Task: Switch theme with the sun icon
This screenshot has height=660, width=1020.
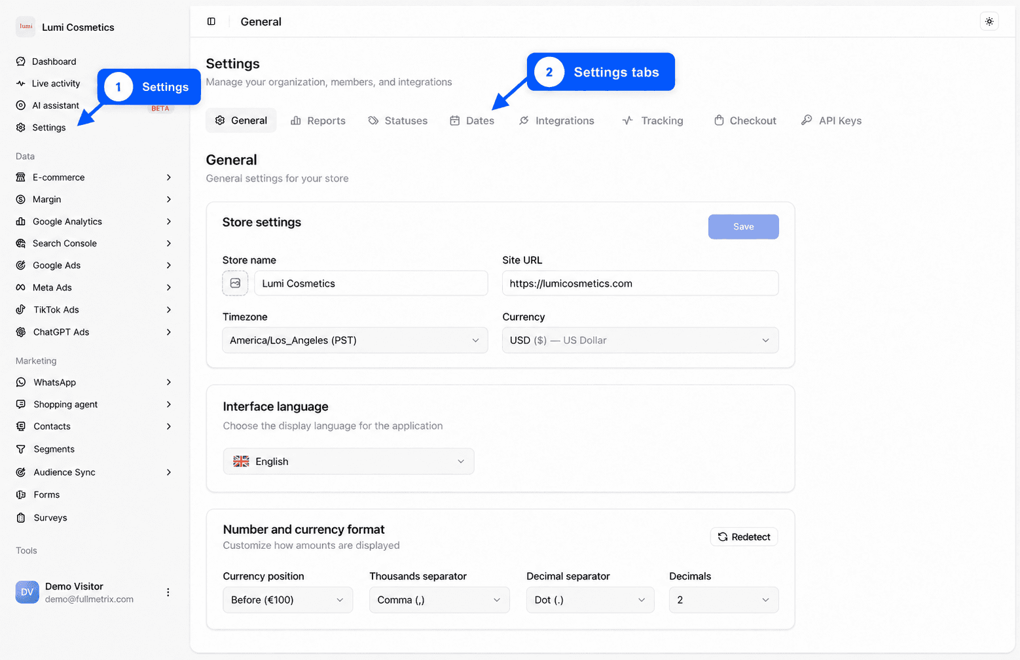Action: (x=989, y=22)
